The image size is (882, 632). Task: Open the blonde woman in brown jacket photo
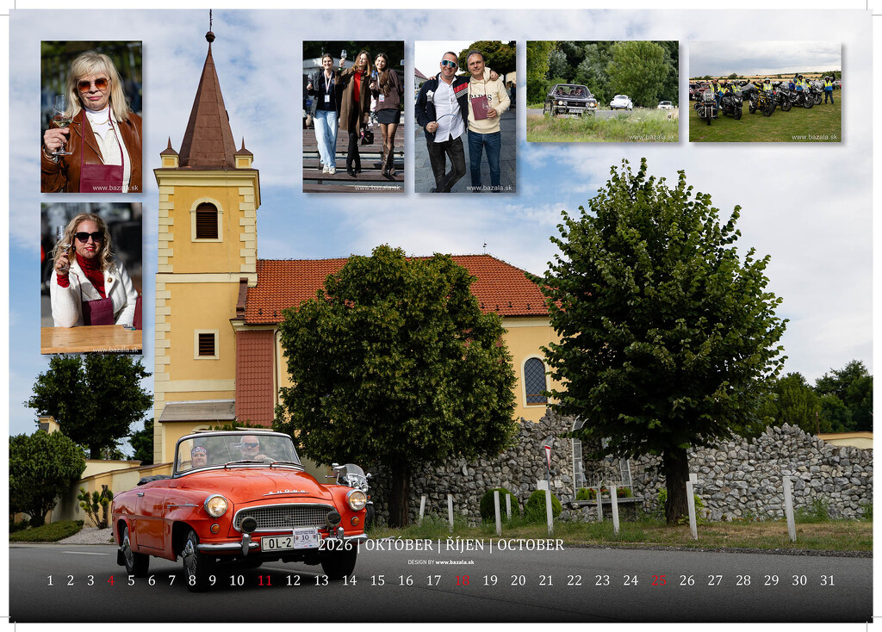(x=91, y=116)
